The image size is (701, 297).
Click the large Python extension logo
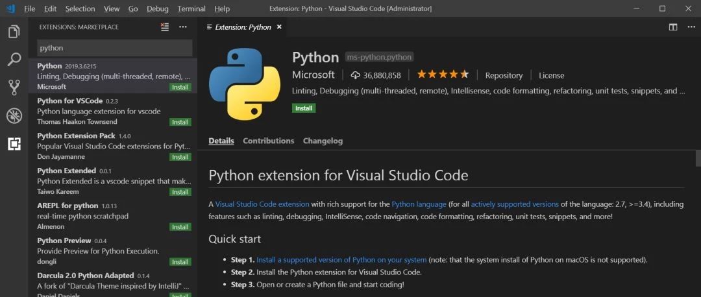[245, 85]
